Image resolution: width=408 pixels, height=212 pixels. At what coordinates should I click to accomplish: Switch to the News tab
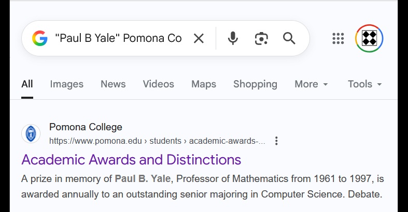(x=113, y=84)
